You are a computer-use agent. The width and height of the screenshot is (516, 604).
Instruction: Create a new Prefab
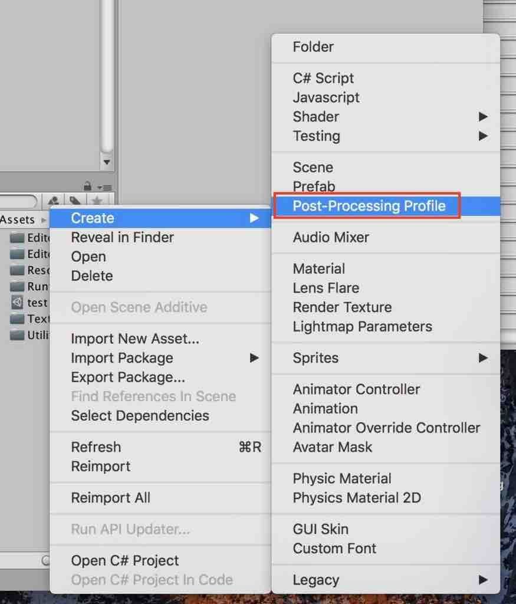(386, 186)
